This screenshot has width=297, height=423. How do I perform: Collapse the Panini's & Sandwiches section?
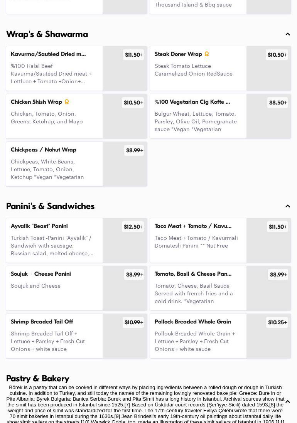(288, 206)
